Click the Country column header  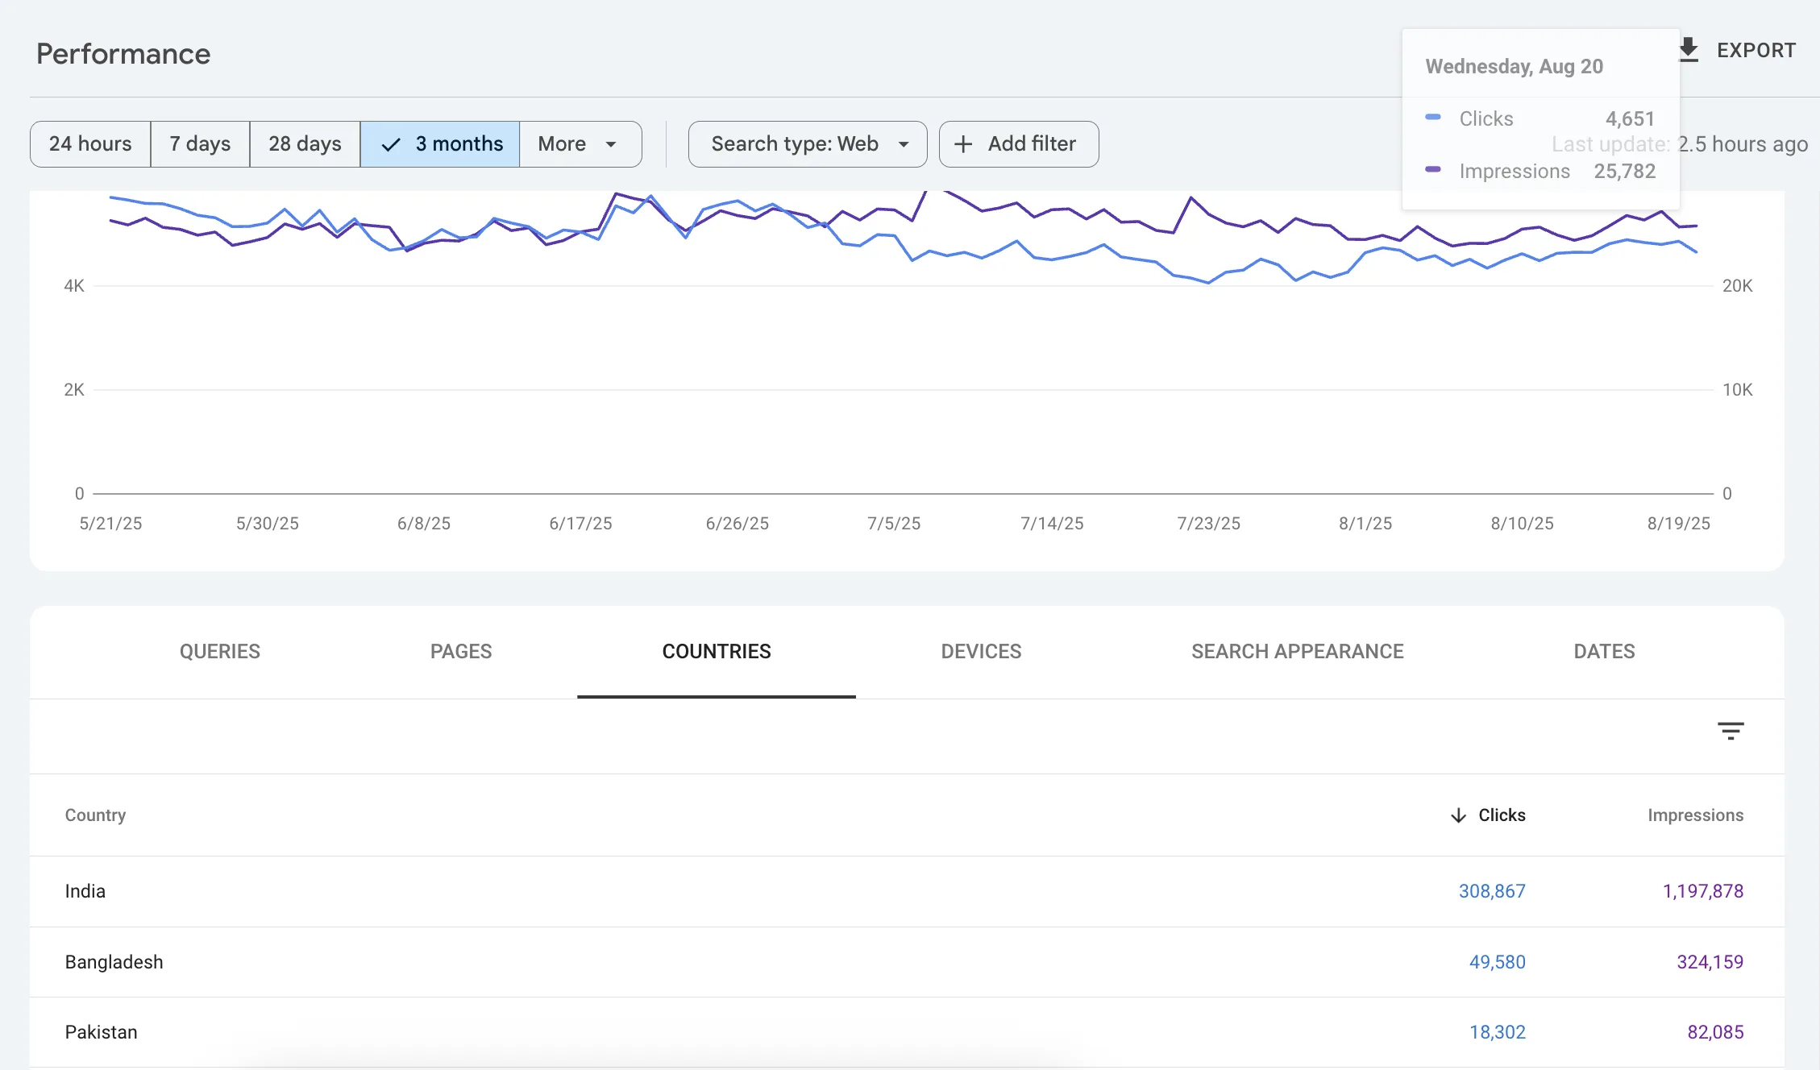[95, 815]
